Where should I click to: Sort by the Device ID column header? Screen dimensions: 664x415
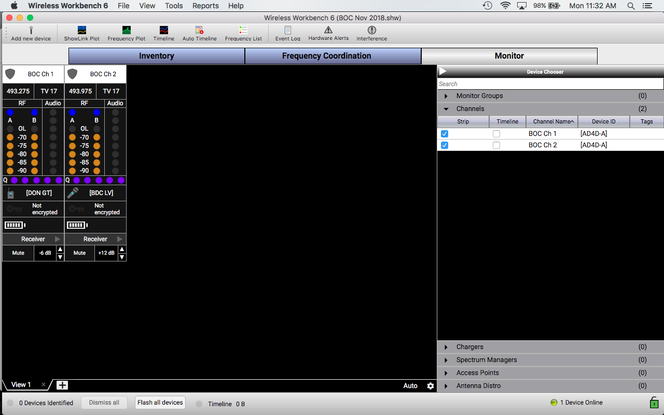[x=604, y=121]
